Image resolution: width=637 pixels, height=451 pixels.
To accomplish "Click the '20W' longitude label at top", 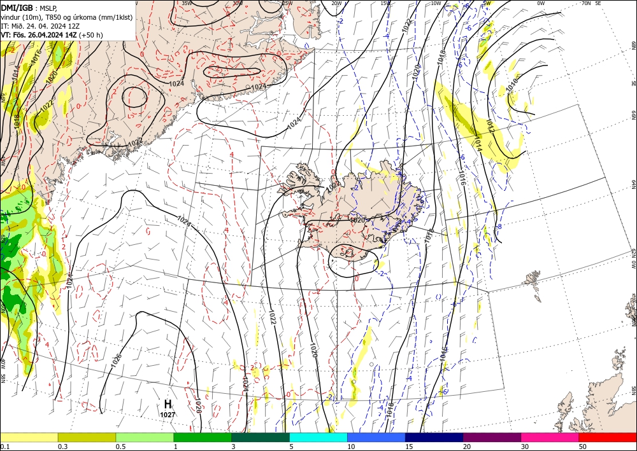I will click(336, 3).
